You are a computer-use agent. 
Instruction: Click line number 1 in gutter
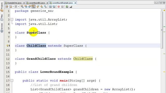(x=9, y=11)
